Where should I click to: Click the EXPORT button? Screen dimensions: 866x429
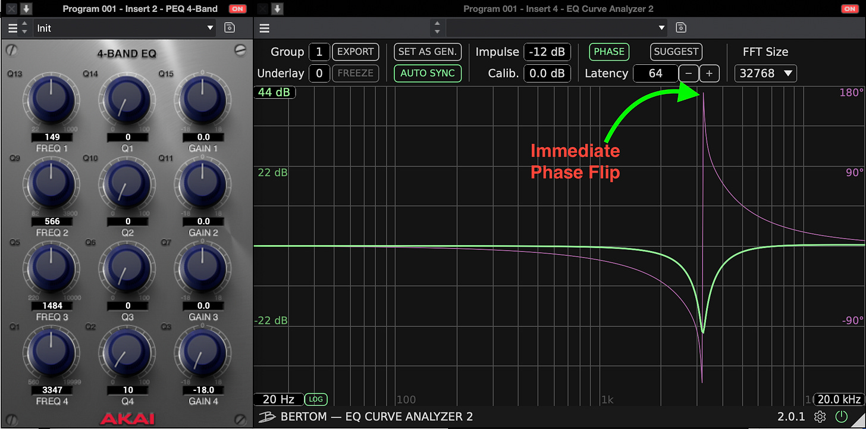pos(355,52)
